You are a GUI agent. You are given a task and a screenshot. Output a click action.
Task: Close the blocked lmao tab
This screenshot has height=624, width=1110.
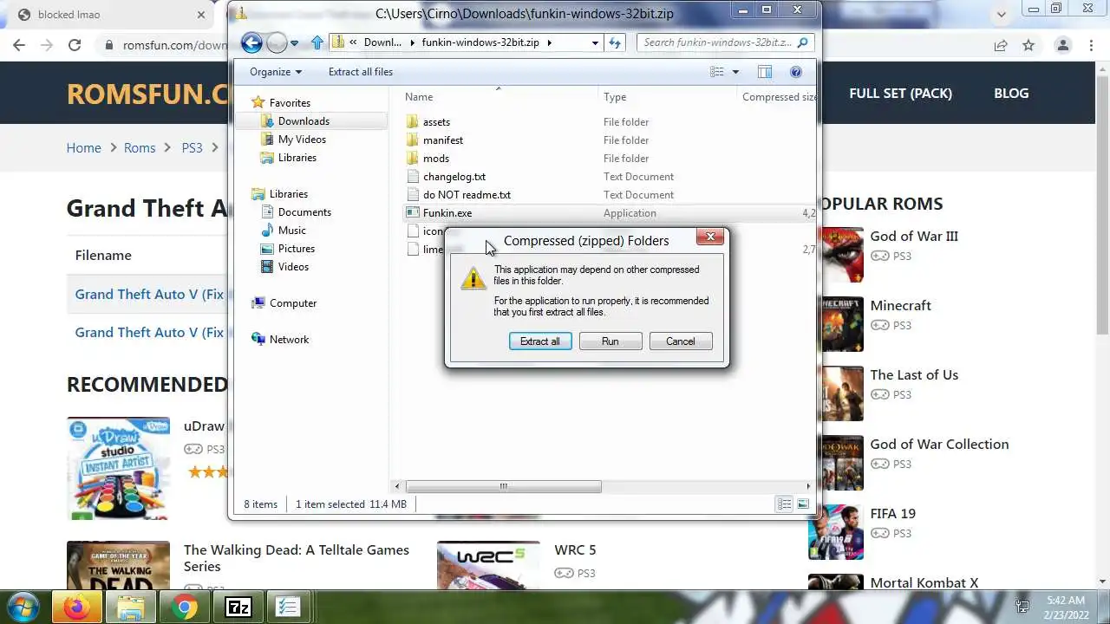pos(201,15)
